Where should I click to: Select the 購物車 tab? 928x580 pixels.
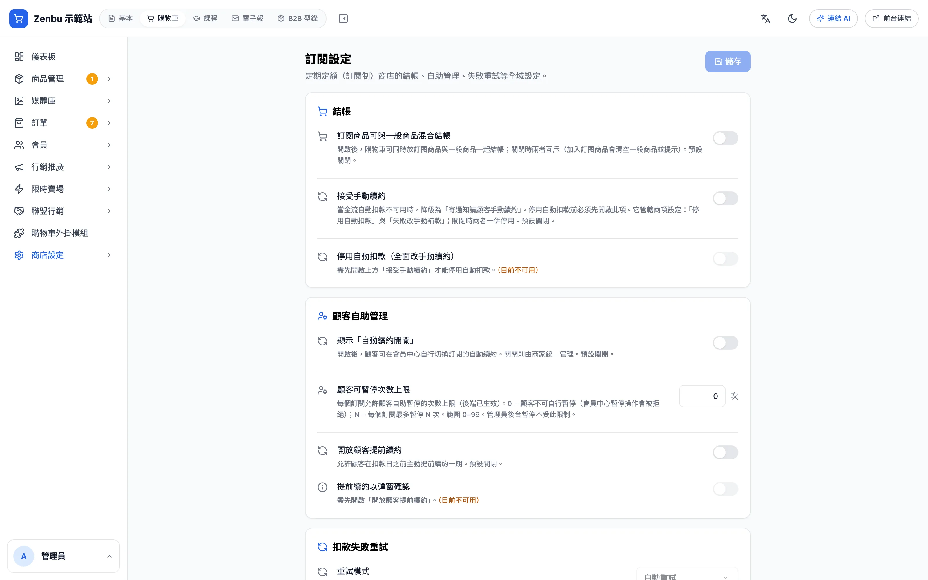click(x=163, y=18)
